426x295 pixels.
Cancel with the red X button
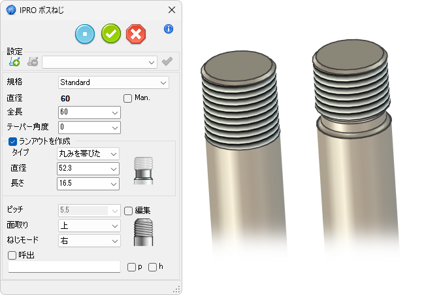pyautogui.click(x=135, y=33)
